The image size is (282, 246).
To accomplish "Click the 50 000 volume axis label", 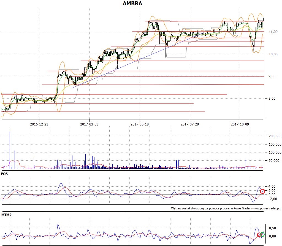I will click(x=274, y=161).
